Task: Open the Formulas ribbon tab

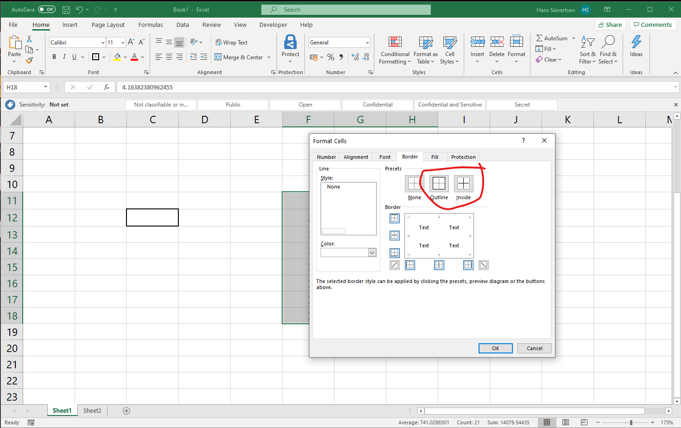Action: pyautogui.click(x=151, y=25)
